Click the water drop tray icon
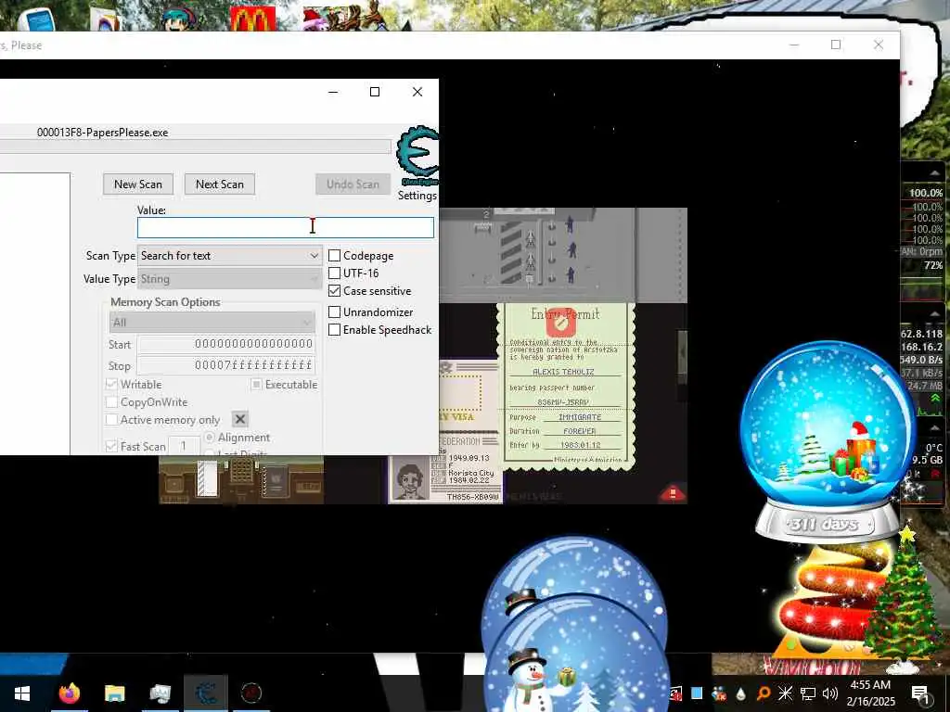This screenshot has width=950, height=712. click(741, 693)
